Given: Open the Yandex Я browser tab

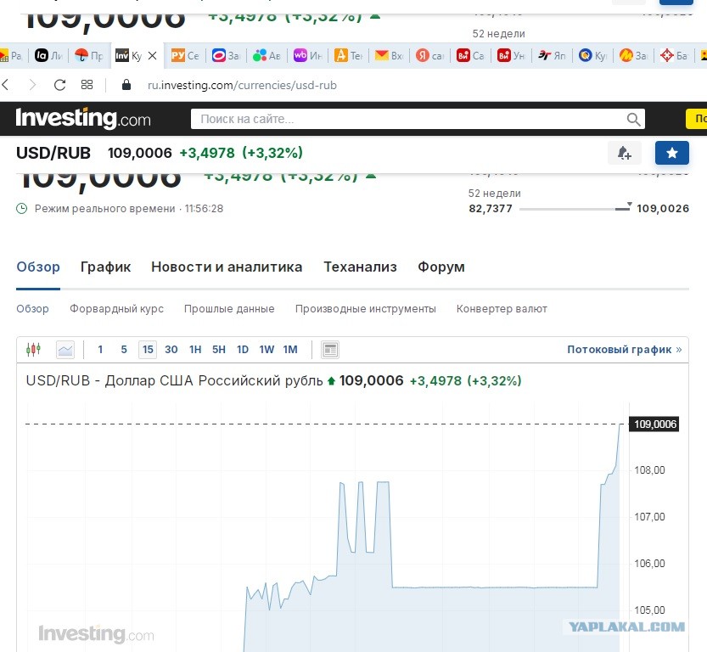Looking at the screenshot, I should 429,55.
